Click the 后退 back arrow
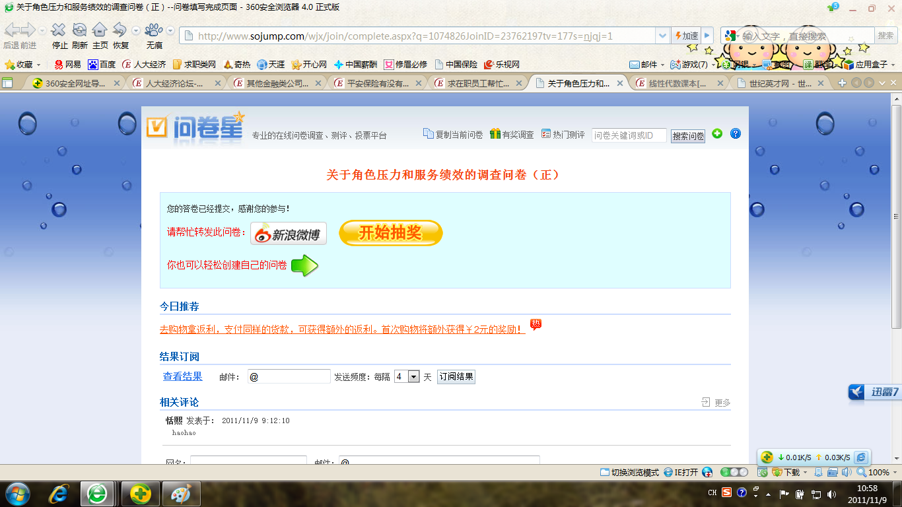 (12, 30)
